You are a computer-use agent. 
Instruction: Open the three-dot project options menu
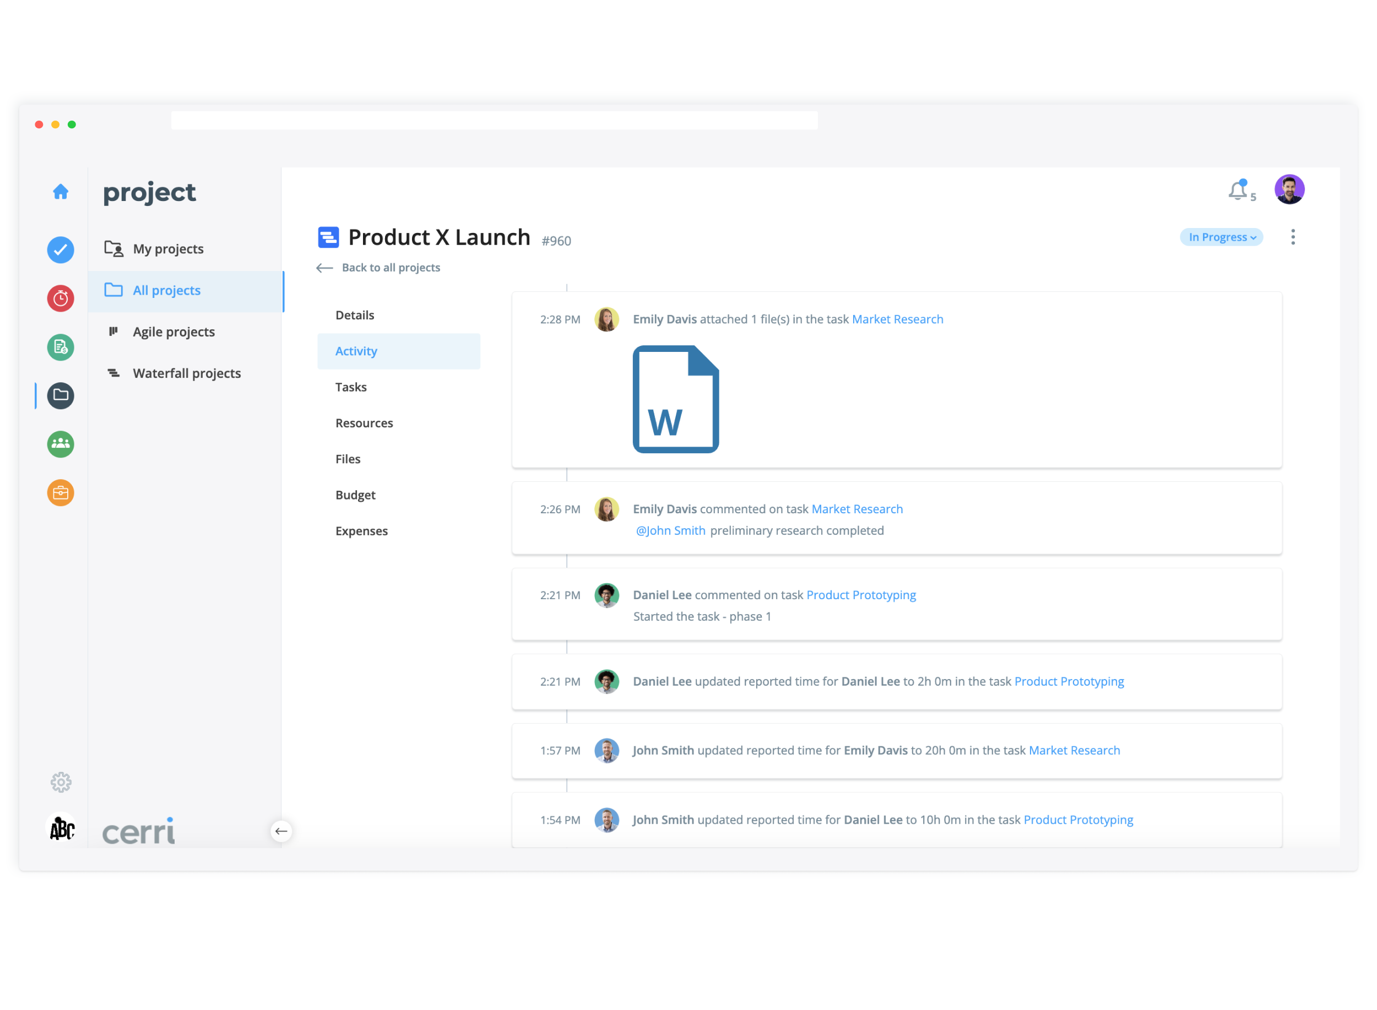click(1293, 237)
